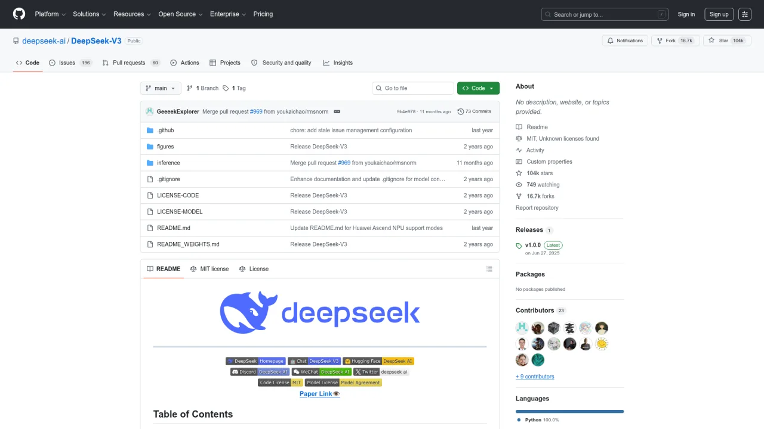
Task: Select the License tab beside MIT license
Action: click(254, 269)
